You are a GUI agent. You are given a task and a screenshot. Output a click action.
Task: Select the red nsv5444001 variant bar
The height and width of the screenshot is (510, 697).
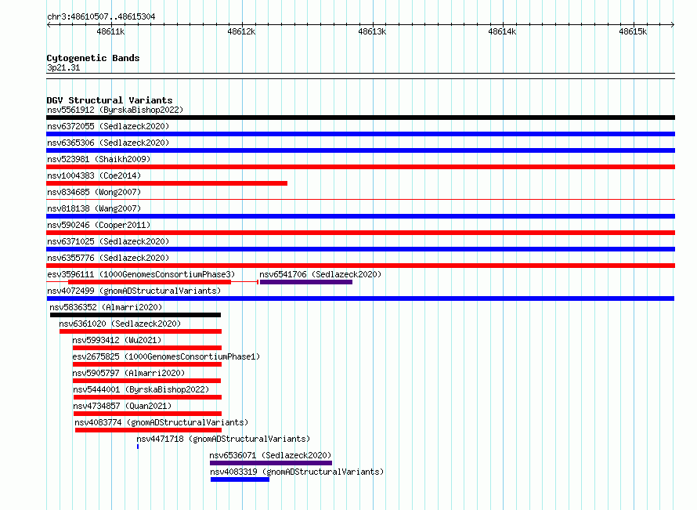(x=147, y=397)
